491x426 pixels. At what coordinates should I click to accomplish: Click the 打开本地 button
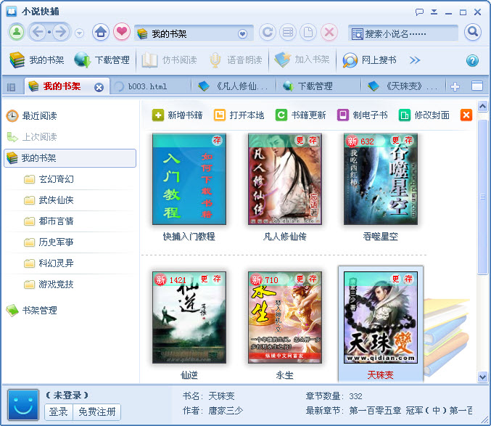point(239,115)
